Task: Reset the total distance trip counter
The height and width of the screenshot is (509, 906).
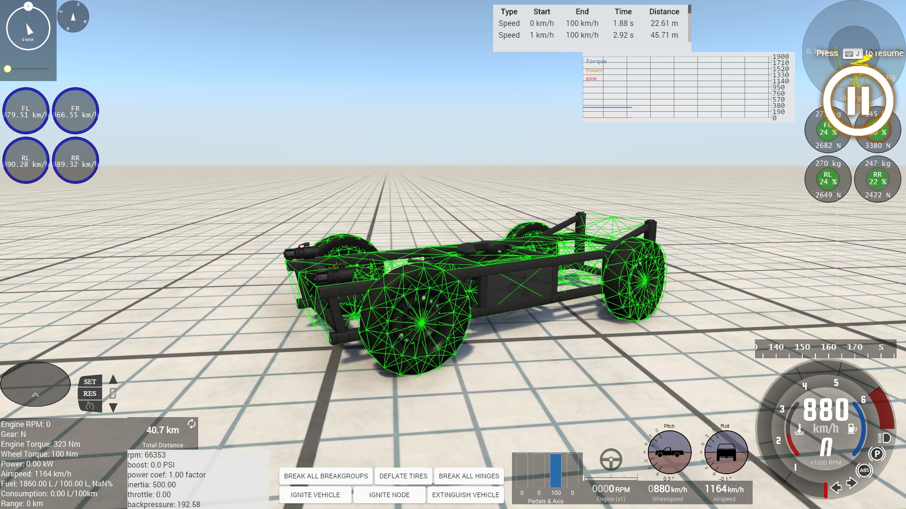Action: pos(191,424)
